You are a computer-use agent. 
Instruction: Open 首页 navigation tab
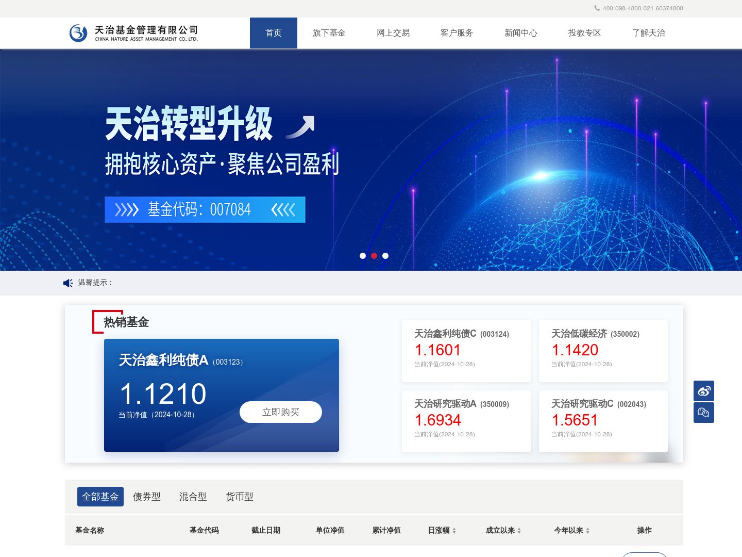pyautogui.click(x=274, y=33)
